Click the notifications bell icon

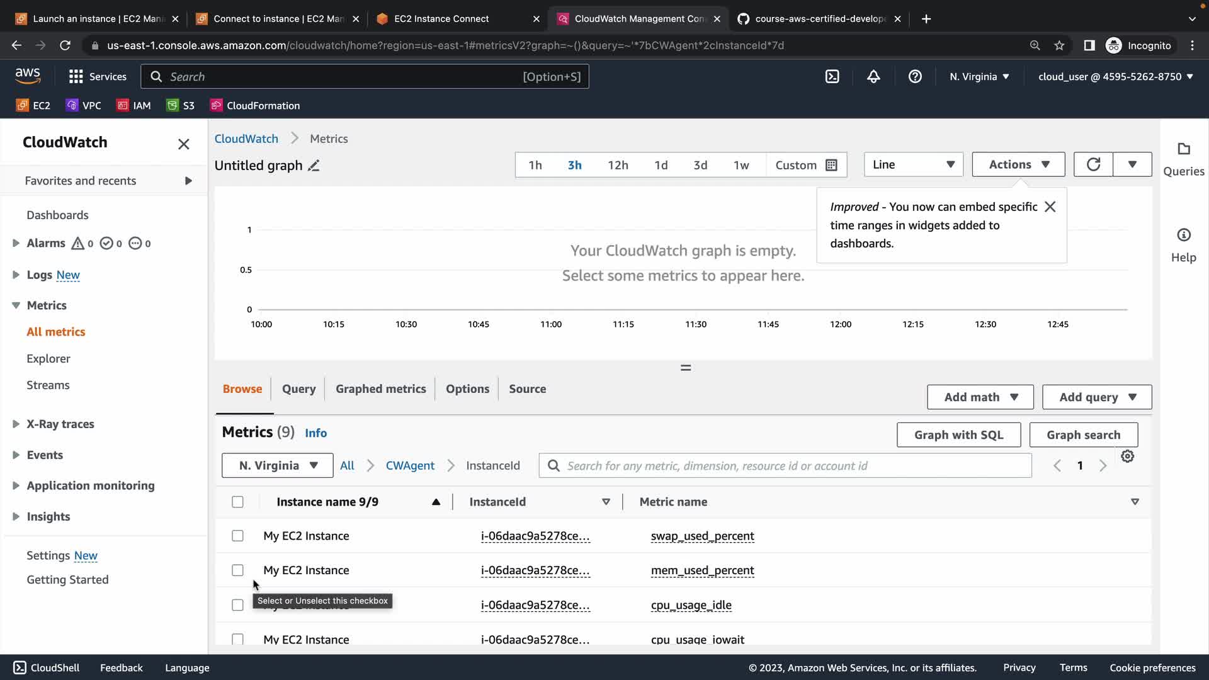(x=873, y=77)
